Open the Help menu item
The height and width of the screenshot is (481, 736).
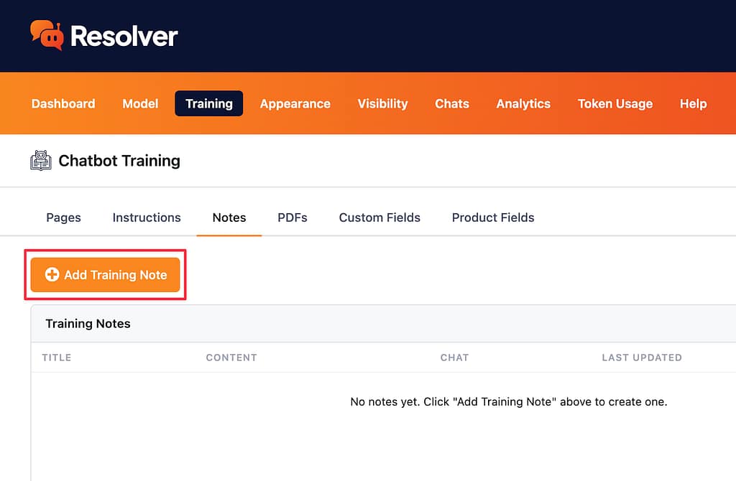click(x=694, y=103)
